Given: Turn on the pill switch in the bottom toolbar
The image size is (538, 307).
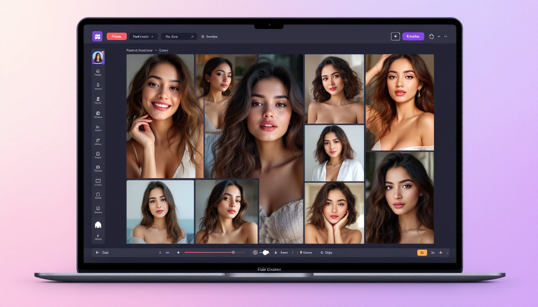Looking at the screenshot, I should point(265,252).
